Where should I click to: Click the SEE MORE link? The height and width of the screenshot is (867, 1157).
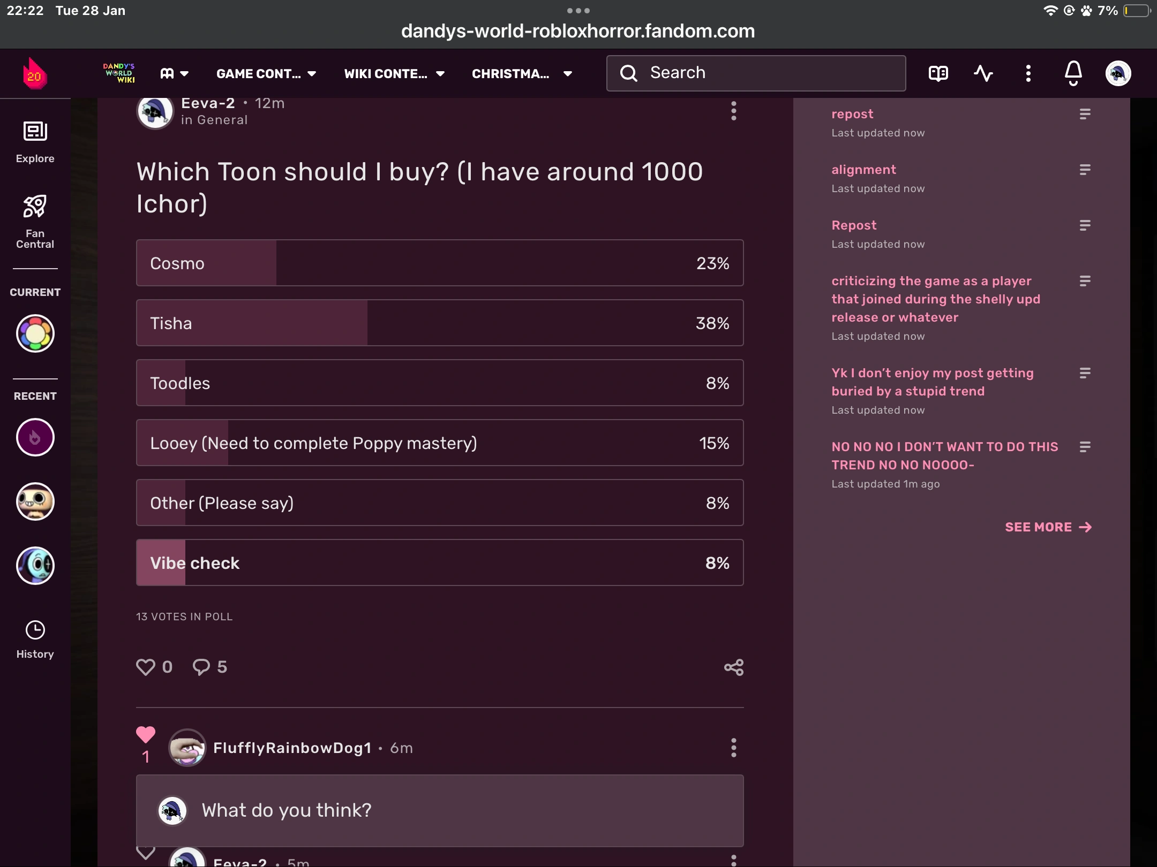tap(1047, 527)
